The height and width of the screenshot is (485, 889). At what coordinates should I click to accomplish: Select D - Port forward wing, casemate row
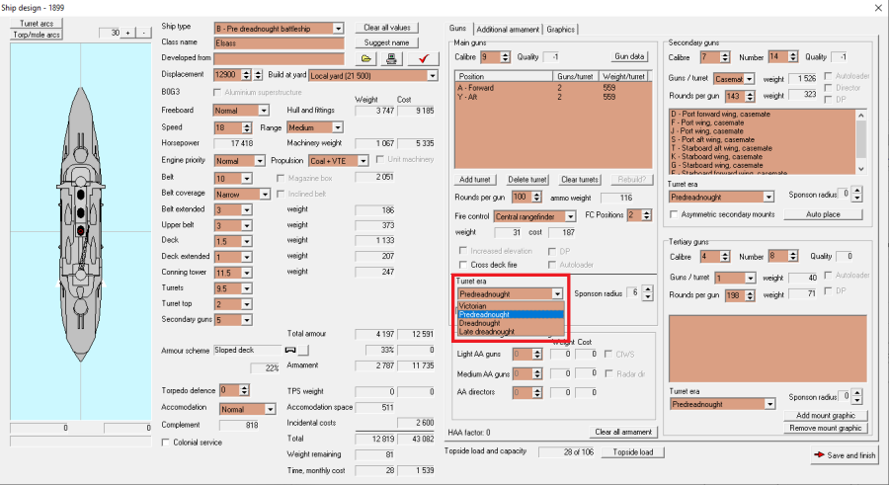[x=762, y=114]
